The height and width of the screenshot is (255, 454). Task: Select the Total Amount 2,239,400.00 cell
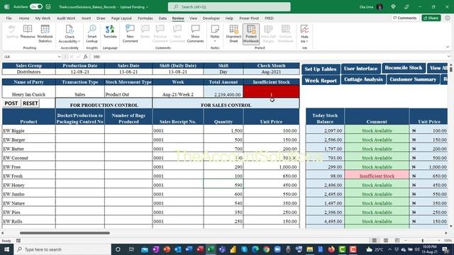point(223,91)
